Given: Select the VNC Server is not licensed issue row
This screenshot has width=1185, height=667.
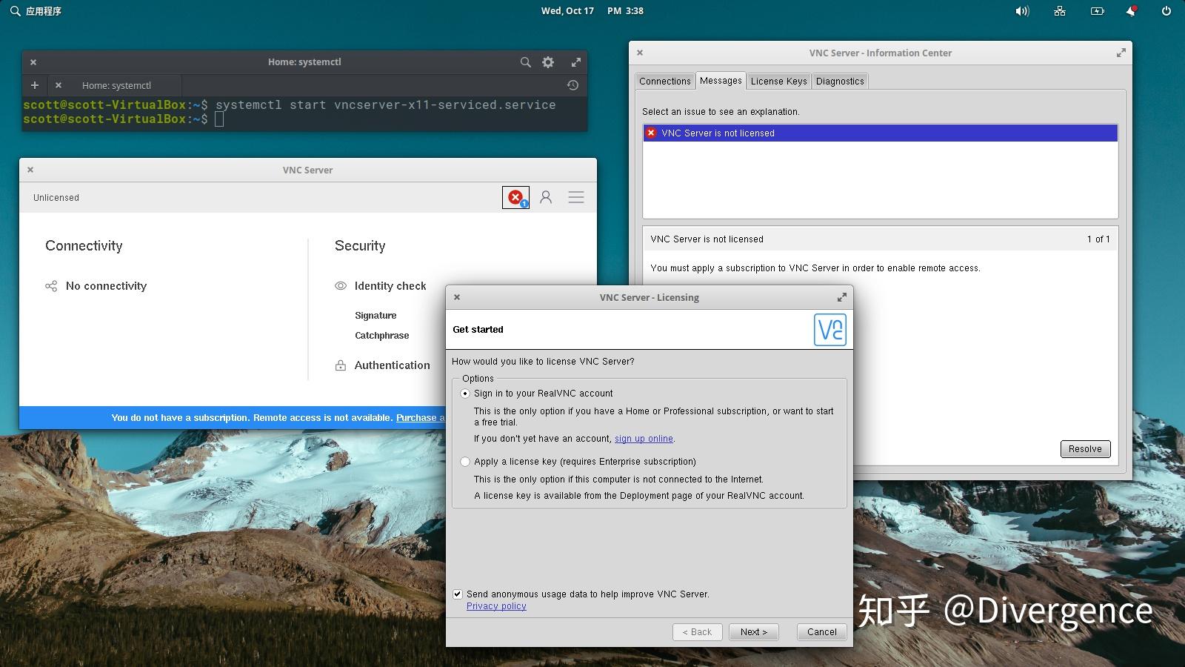Looking at the screenshot, I should point(880,133).
